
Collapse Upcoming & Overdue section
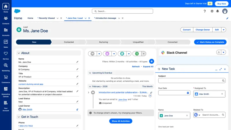(90, 73)
